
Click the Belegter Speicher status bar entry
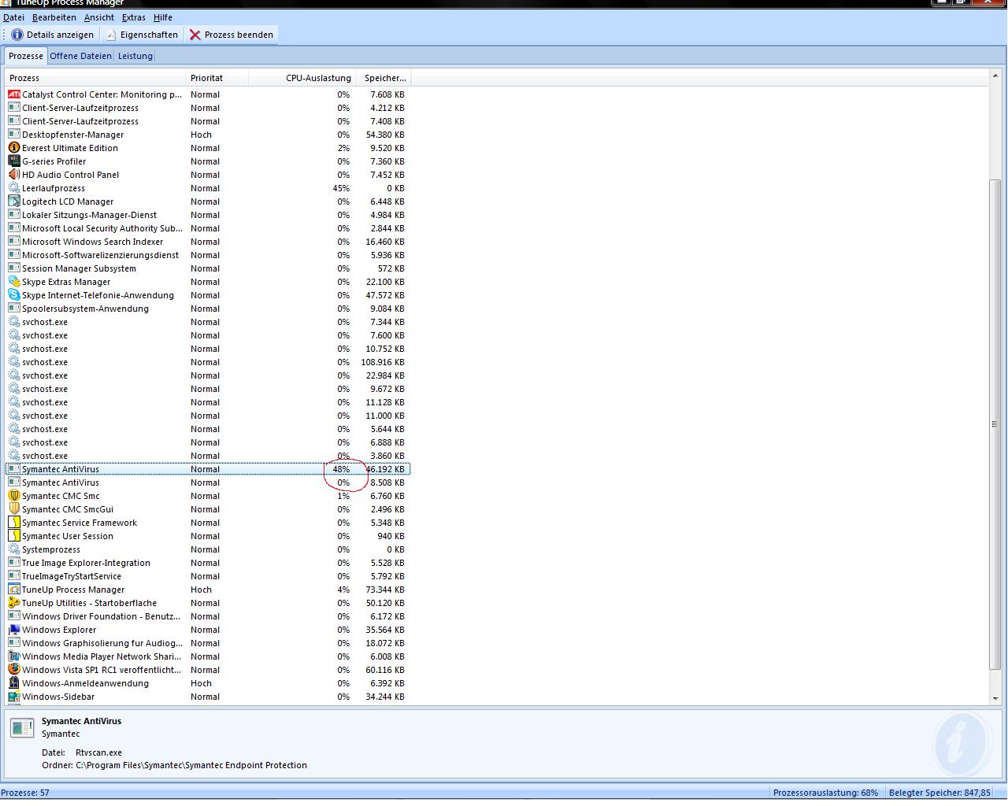point(939,793)
